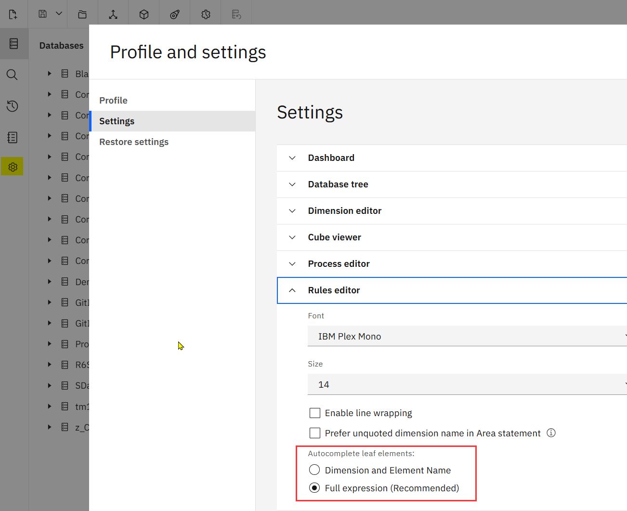The image size is (627, 511).
Task: Open the IBM Plex Mono font dropdown
Action: pyautogui.click(x=467, y=336)
